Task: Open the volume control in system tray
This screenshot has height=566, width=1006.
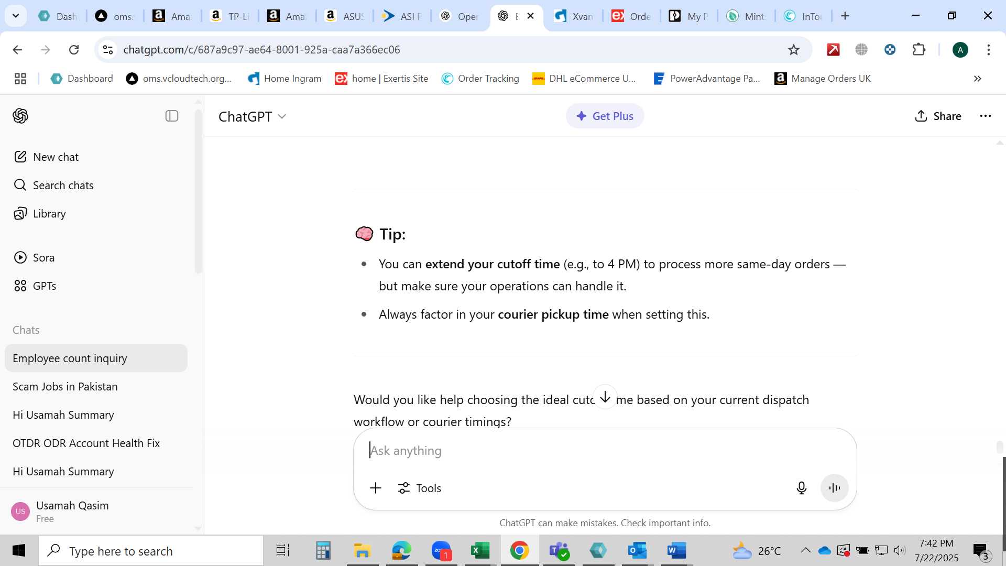Action: pos(900,550)
